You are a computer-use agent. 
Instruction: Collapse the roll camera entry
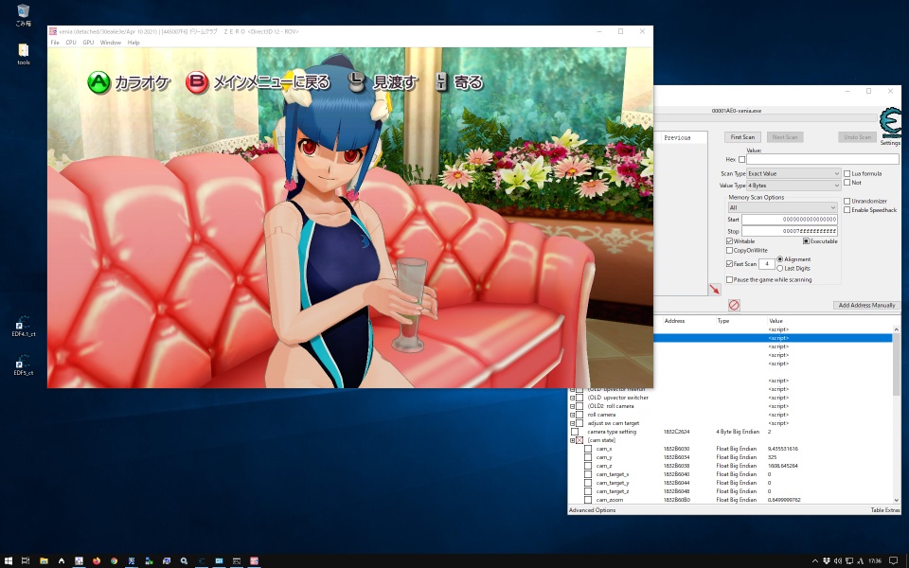572,415
